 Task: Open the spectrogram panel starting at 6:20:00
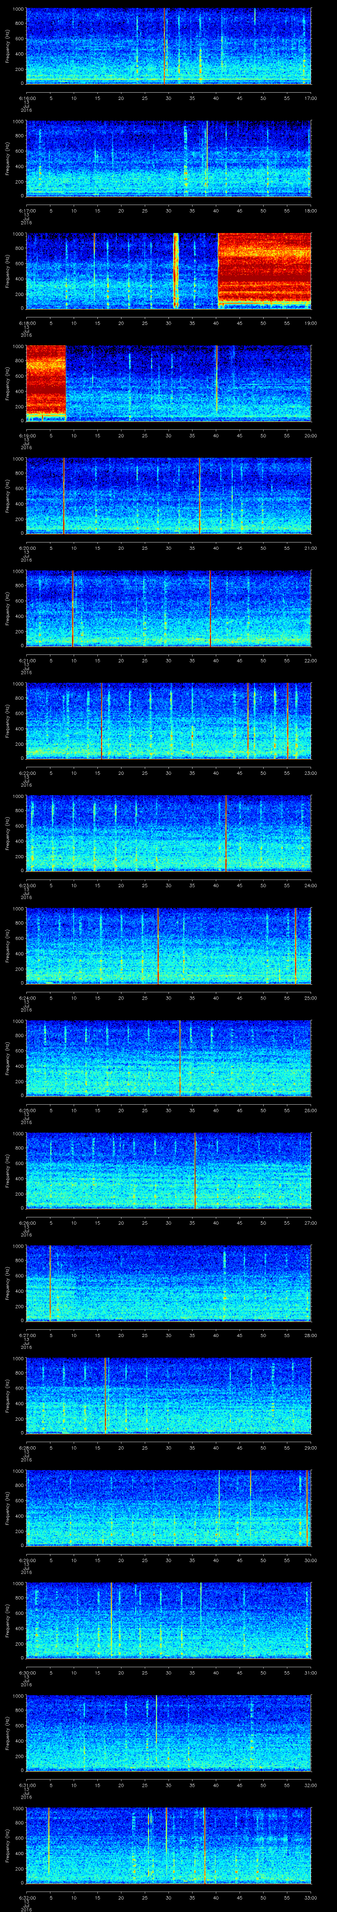pyautogui.click(x=168, y=496)
